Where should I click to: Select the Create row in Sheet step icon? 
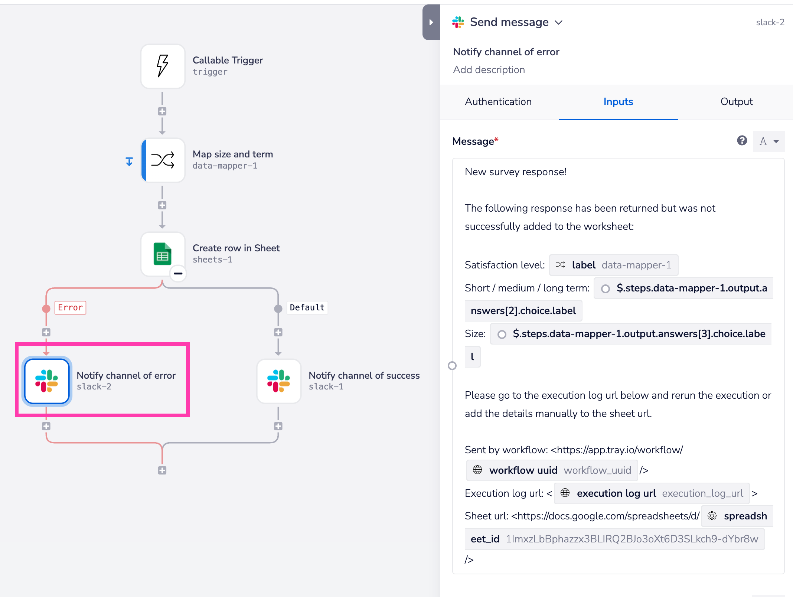pyautogui.click(x=163, y=254)
